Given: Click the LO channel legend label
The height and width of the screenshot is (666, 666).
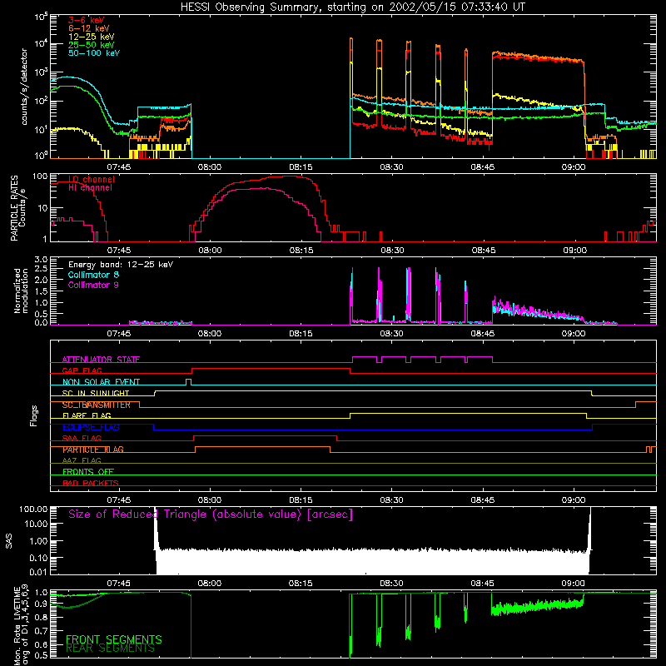Looking at the screenshot, I should (x=92, y=179).
